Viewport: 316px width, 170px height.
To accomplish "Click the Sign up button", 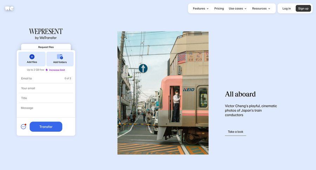I will (x=303, y=8).
